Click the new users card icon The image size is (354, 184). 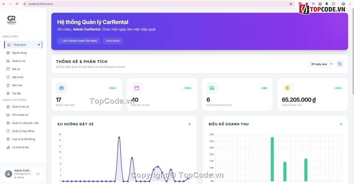point(61,88)
